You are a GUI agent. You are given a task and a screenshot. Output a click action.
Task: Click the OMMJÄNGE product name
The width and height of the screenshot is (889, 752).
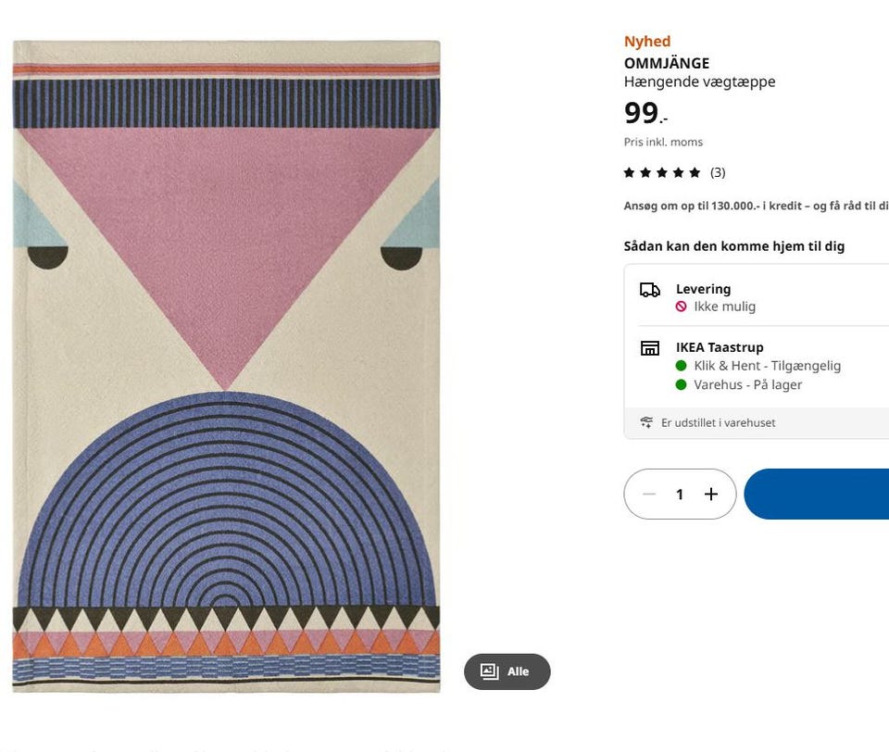click(667, 63)
